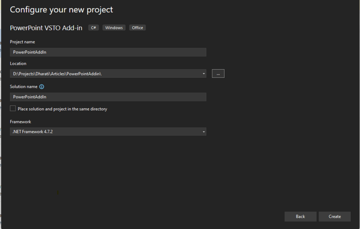Image resolution: width=360 pixels, height=229 pixels.
Task: Open the location browse ellipsis button
Action: click(x=218, y=74)
